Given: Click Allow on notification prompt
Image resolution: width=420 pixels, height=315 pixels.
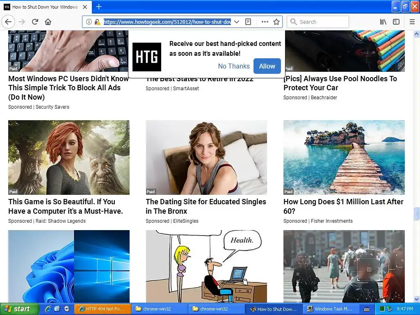Looking at the screenshot, I should tap(267, 66).
